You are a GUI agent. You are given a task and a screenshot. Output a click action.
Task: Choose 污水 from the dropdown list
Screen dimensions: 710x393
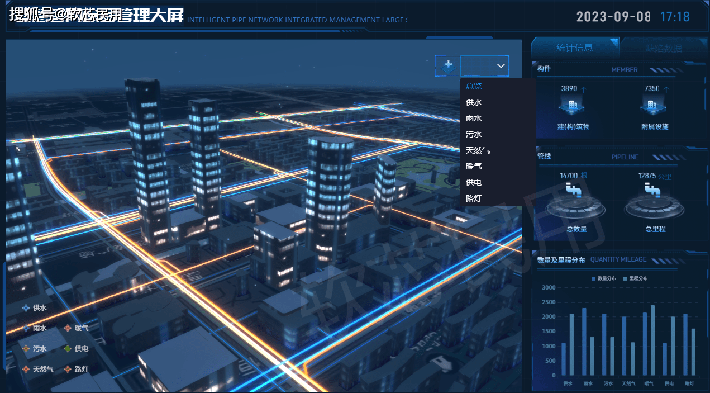[474, 134]
